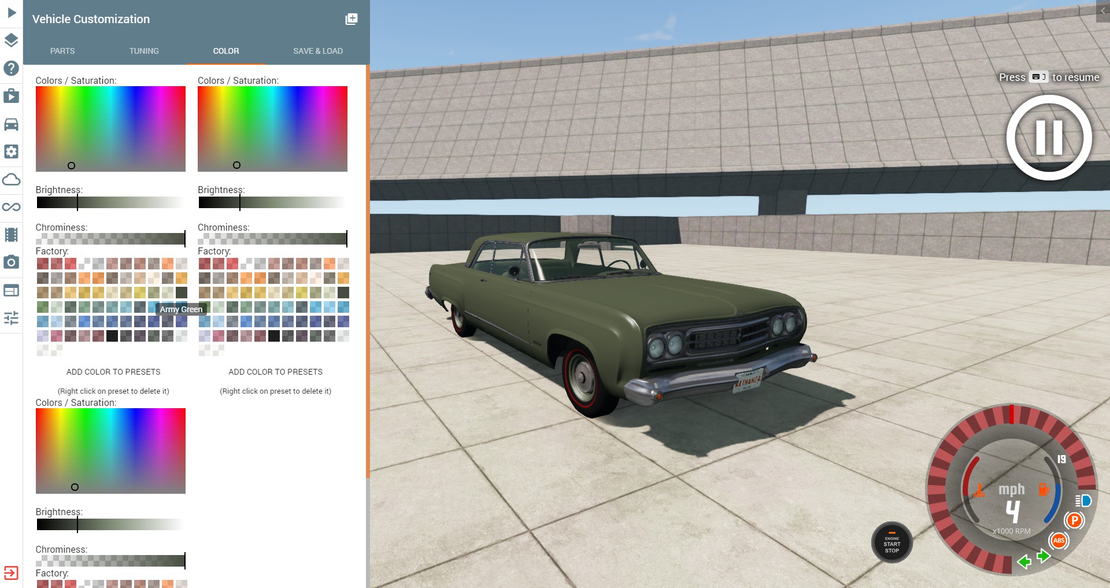1110x588 pixels.
Task: Click the fuel pump icon in gauge
Action: pyautogui.click(x=1044, y=490)
